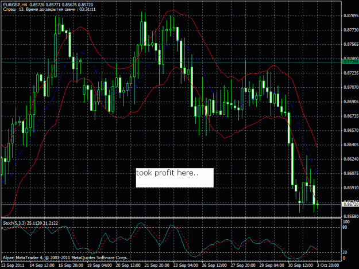The width and height of the screenshot is (359, 269).
Task: Click the stochastic 0 level label
Action: click(x=345, y=258)
